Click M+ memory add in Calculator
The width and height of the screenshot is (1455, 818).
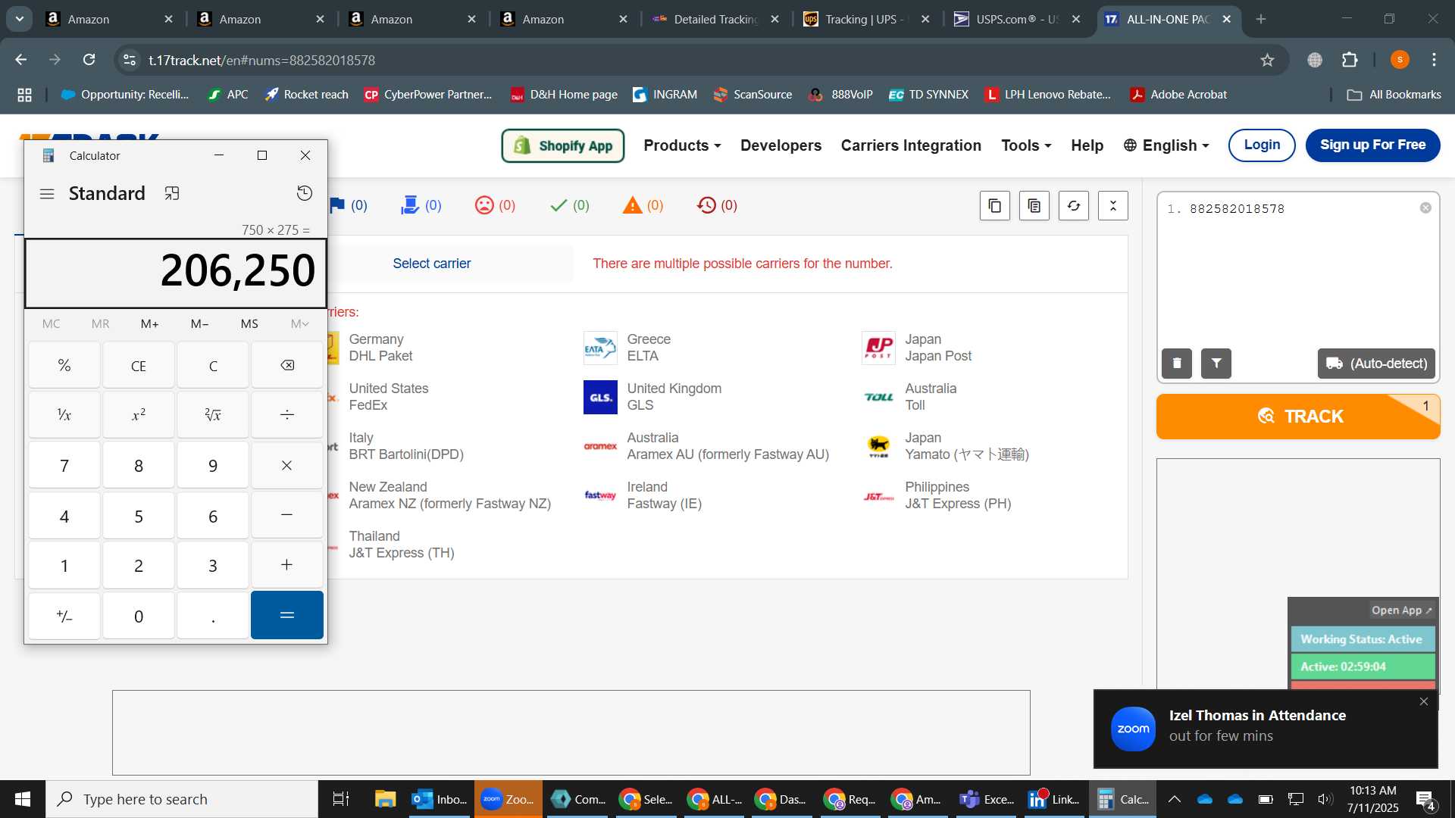[150, 323]
